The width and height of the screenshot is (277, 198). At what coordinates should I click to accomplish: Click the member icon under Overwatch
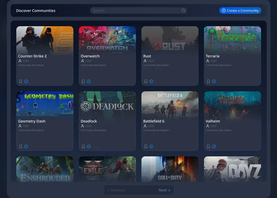click(x=82, y=61)
